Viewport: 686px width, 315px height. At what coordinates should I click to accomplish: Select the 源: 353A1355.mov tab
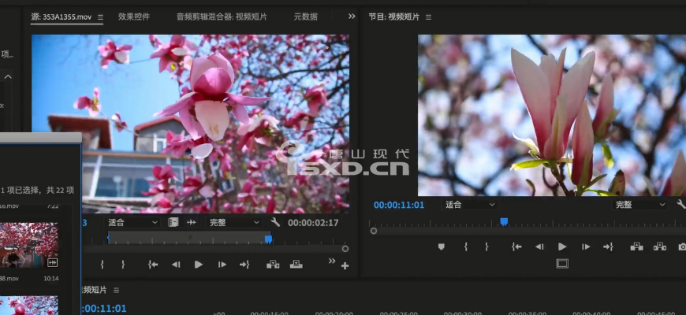(62, 17)
